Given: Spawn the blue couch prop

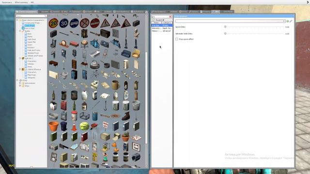Looking at the screenshot, I should click(126, 54).
